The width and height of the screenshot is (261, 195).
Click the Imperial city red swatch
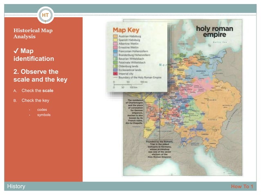click(x=115, y=74)
